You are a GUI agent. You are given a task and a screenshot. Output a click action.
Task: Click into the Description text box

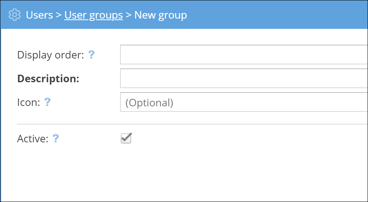(244, 78)
